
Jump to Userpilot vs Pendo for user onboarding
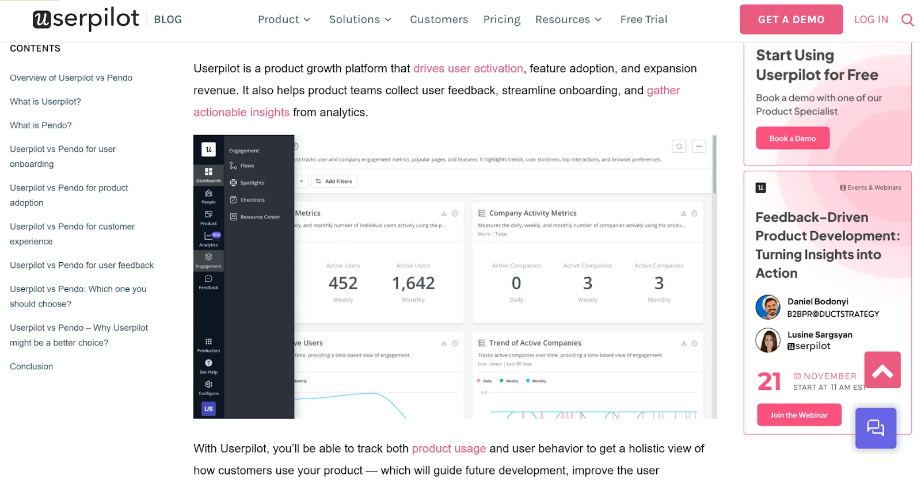click(x=63, y=156)
